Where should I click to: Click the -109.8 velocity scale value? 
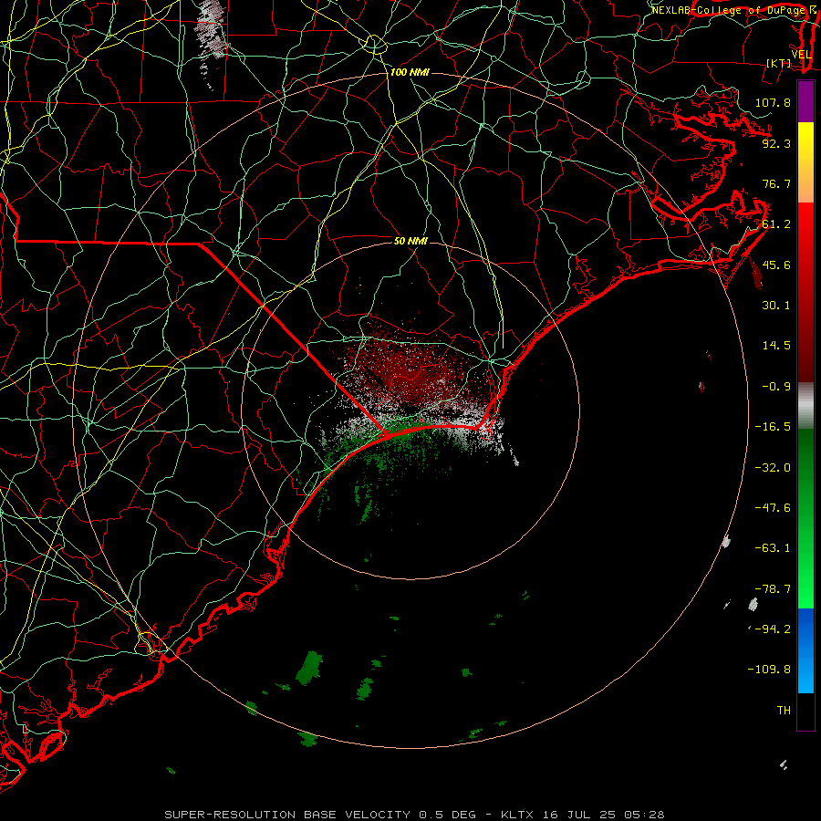point(769,670)
